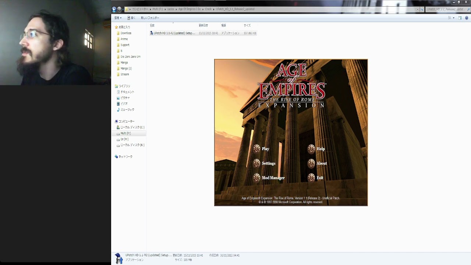Sort files by 更新日時 date column
Viewport: 471px width, 265px height.
coord(203,25)
